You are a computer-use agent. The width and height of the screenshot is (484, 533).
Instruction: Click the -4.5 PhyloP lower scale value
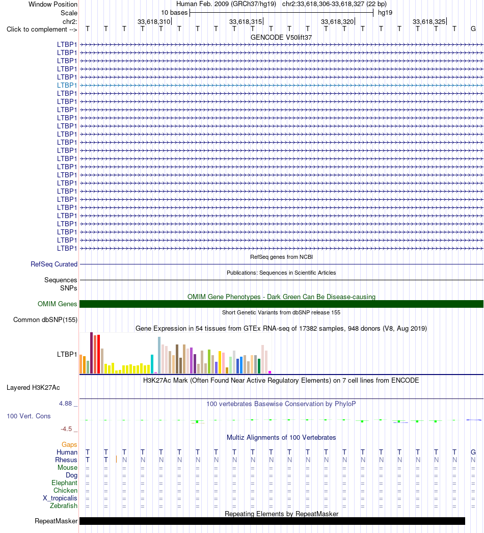tap(66, 429)
